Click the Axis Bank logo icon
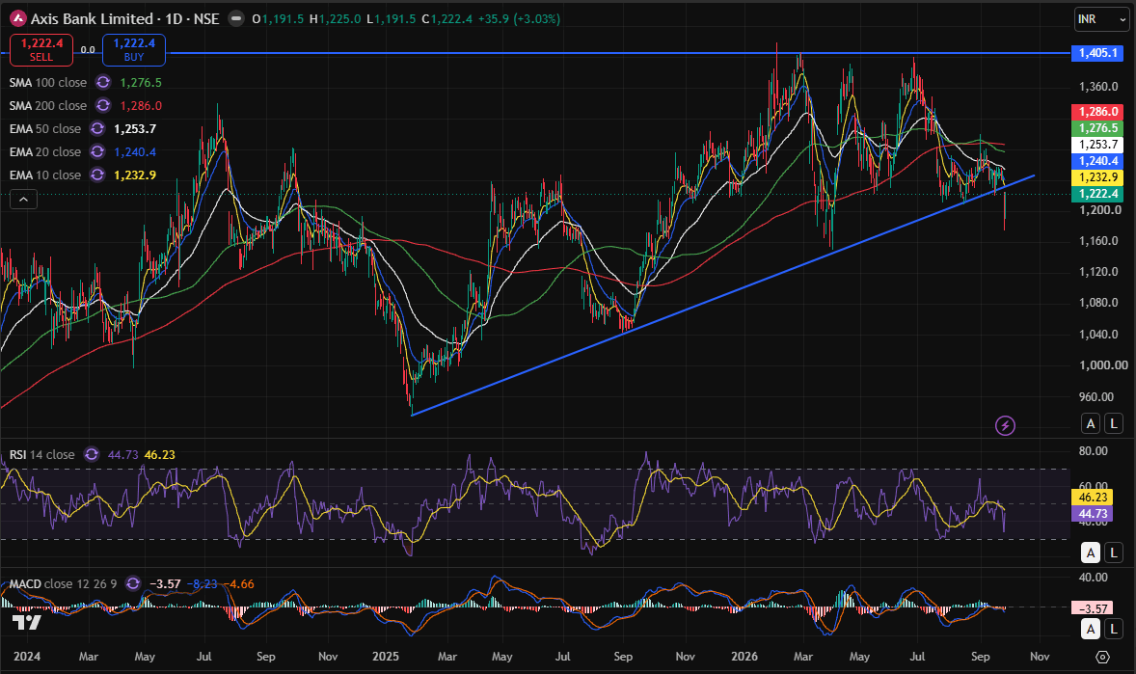 (18, 19)
